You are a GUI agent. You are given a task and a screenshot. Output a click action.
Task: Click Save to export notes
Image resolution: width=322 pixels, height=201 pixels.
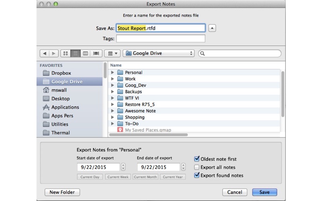(x=264, y=192)
